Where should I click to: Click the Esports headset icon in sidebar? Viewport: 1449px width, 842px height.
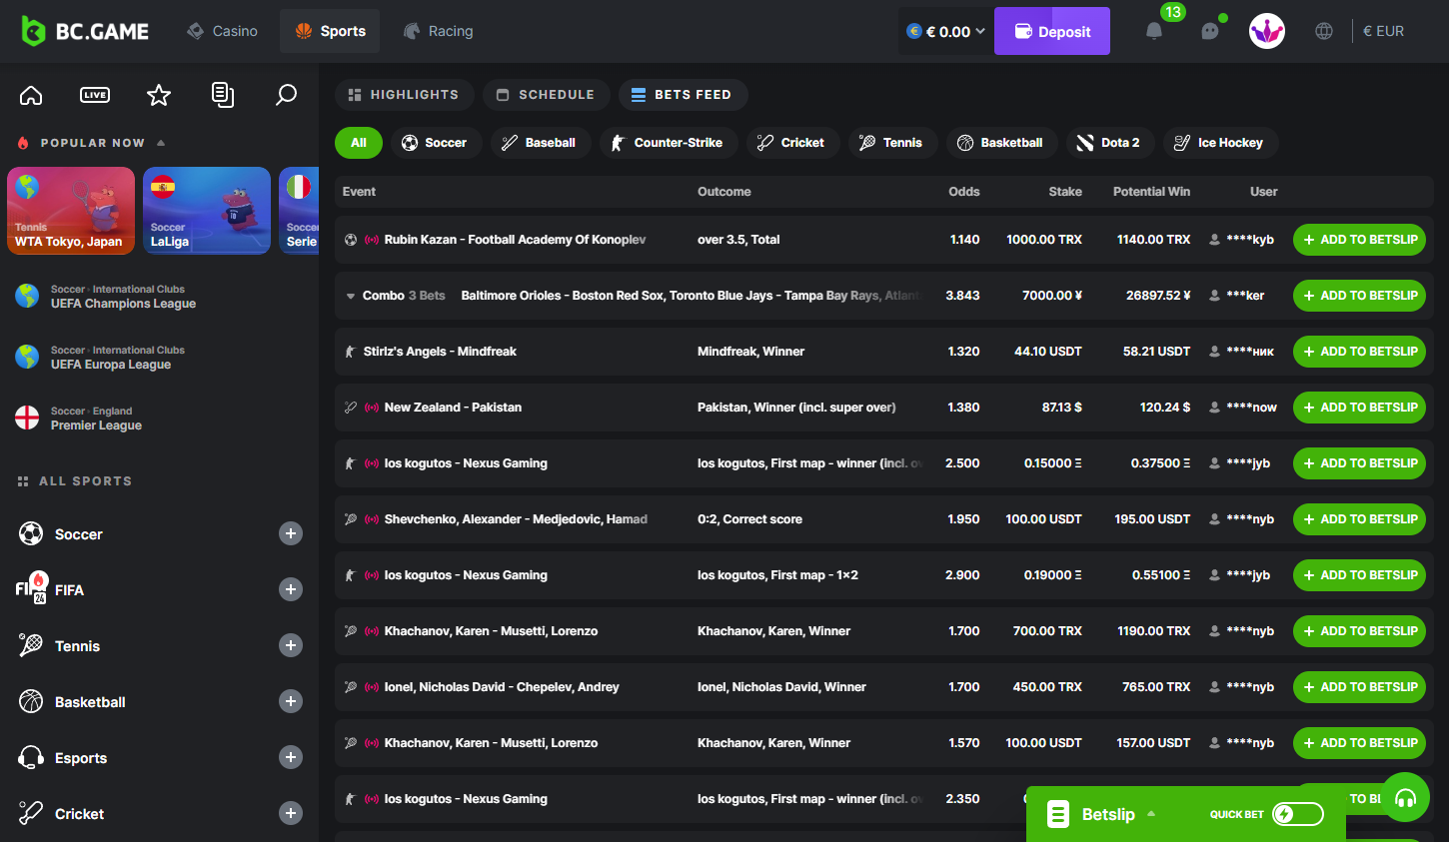coord(31,757)
